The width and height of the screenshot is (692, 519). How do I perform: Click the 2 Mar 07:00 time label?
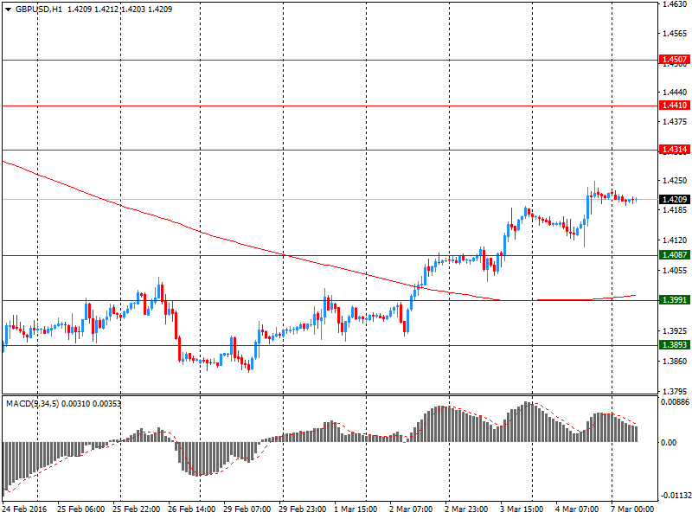pos(411,509)
